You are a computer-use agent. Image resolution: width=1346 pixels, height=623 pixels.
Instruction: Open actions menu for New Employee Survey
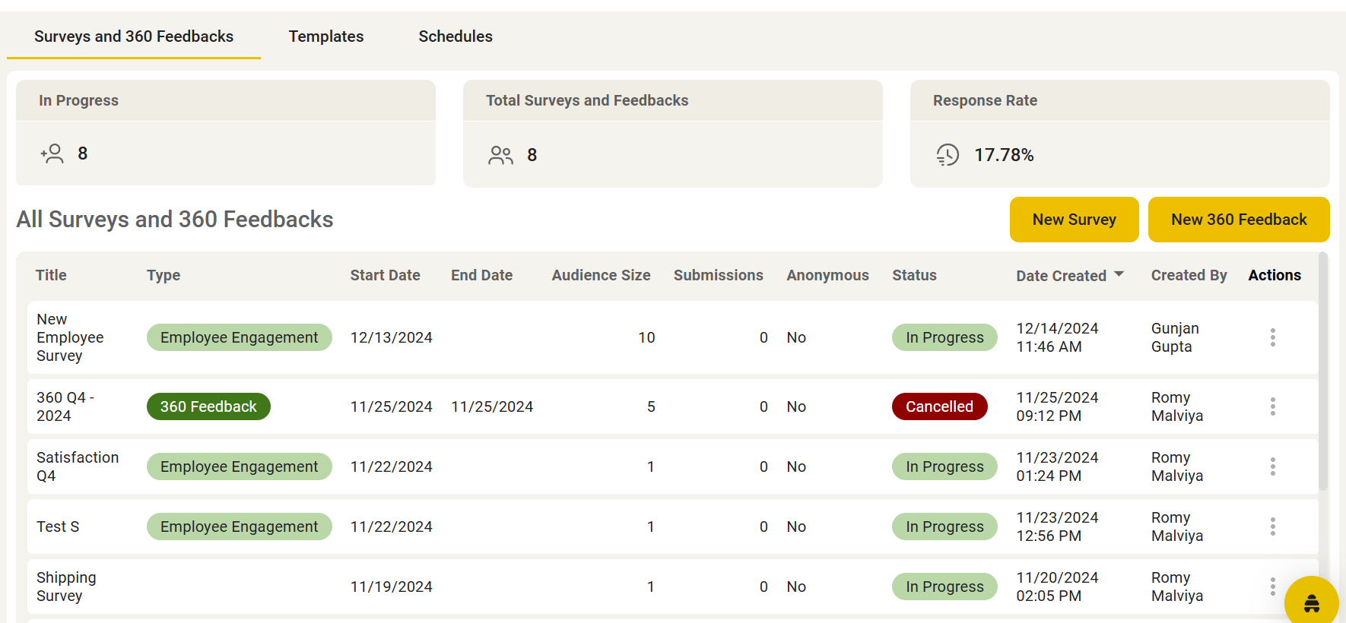[x=1272, y=337]
